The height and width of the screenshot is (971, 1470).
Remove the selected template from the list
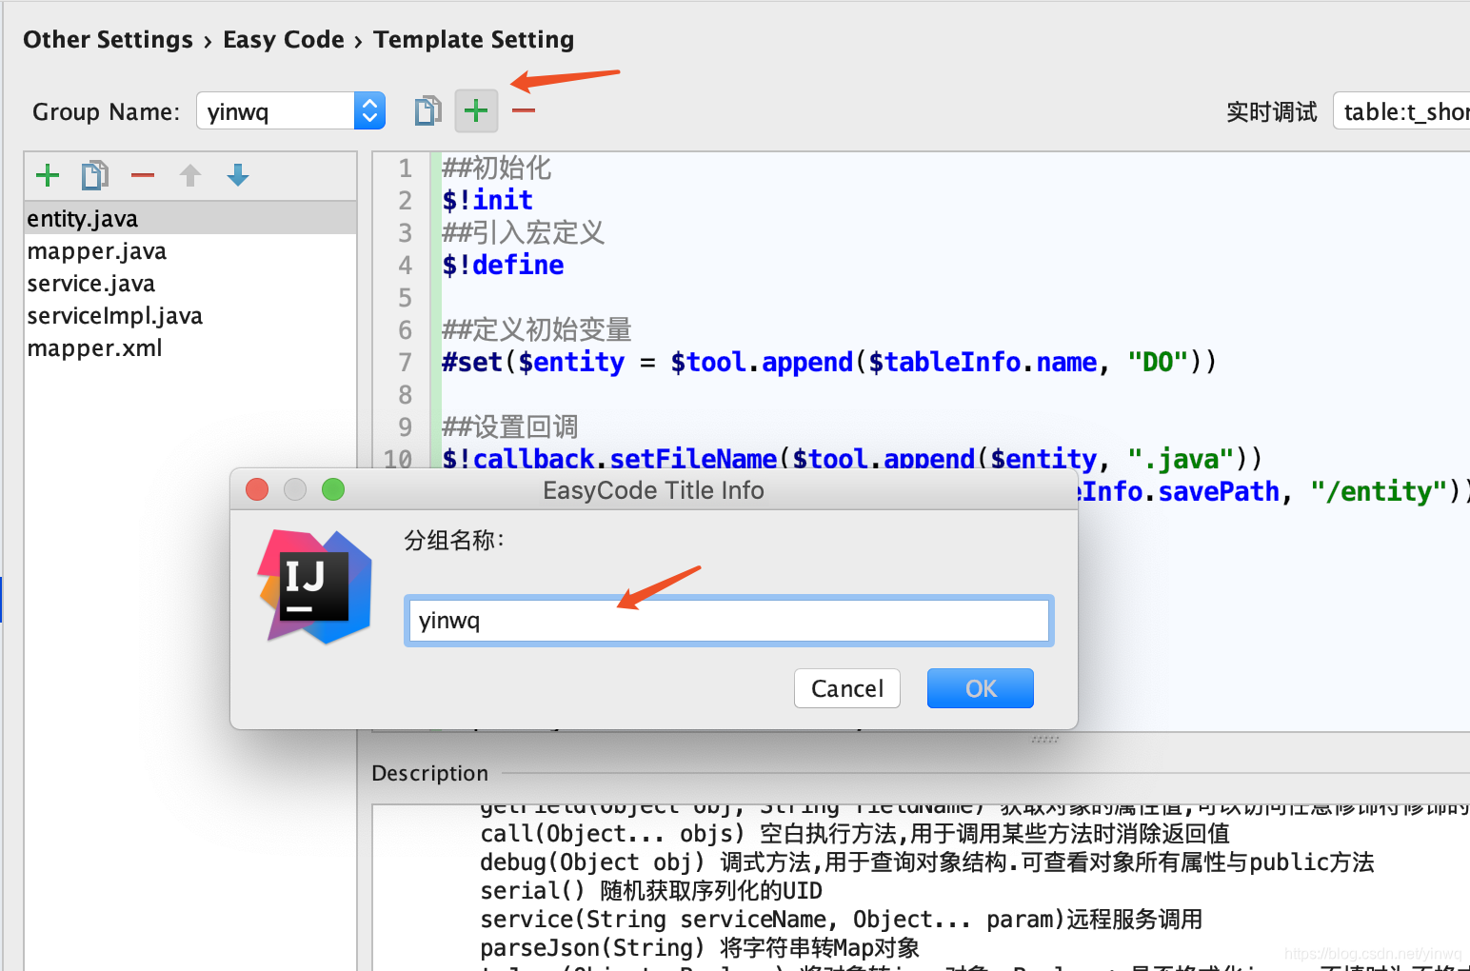point(142,175)
